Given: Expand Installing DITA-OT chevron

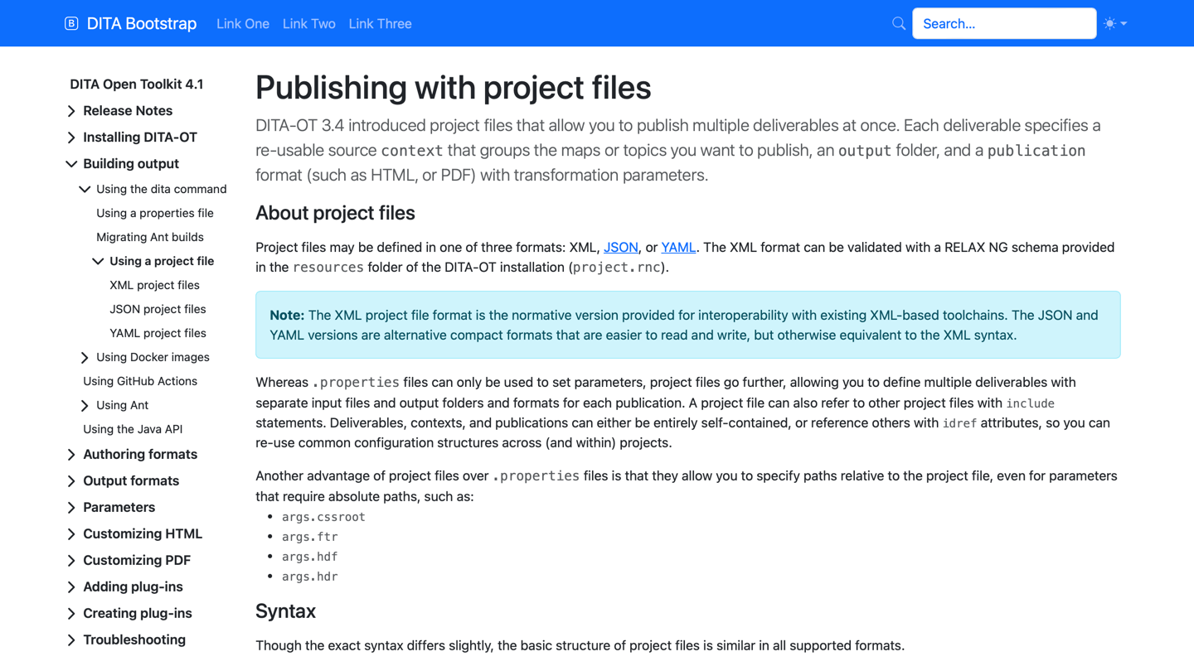Looking at the screenshot, I should pos(71,138).
